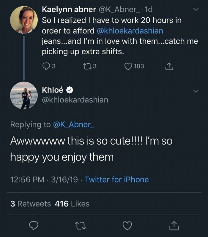Open options chevron on Kaelynn's tweet
This screenshot has width=208, height=237.
pyautogui.click(x=195, y=10)
